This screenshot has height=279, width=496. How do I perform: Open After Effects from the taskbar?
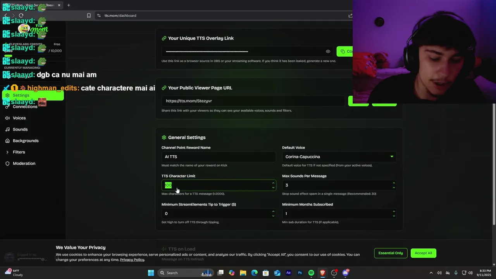tap(288, 273)
